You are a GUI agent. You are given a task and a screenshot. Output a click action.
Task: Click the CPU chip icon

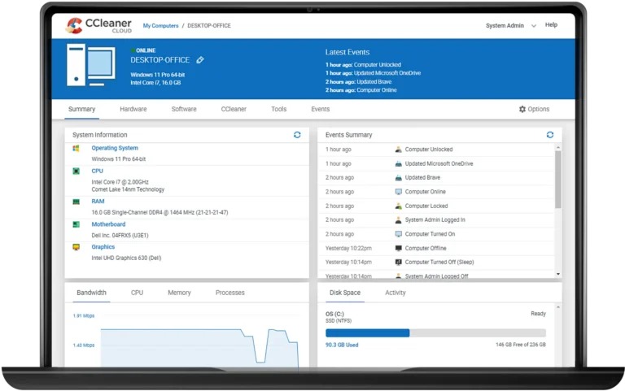coord(76,172)
